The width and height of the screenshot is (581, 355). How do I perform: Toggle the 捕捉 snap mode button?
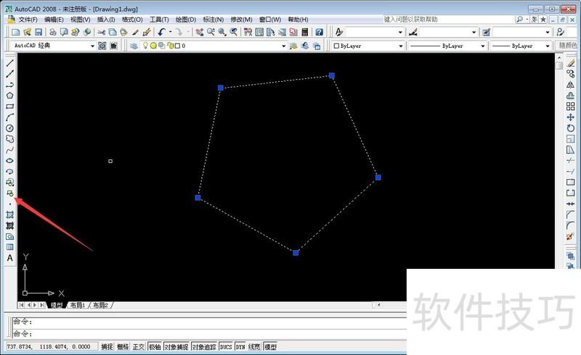pyautogui.click(x=107, y=347)
